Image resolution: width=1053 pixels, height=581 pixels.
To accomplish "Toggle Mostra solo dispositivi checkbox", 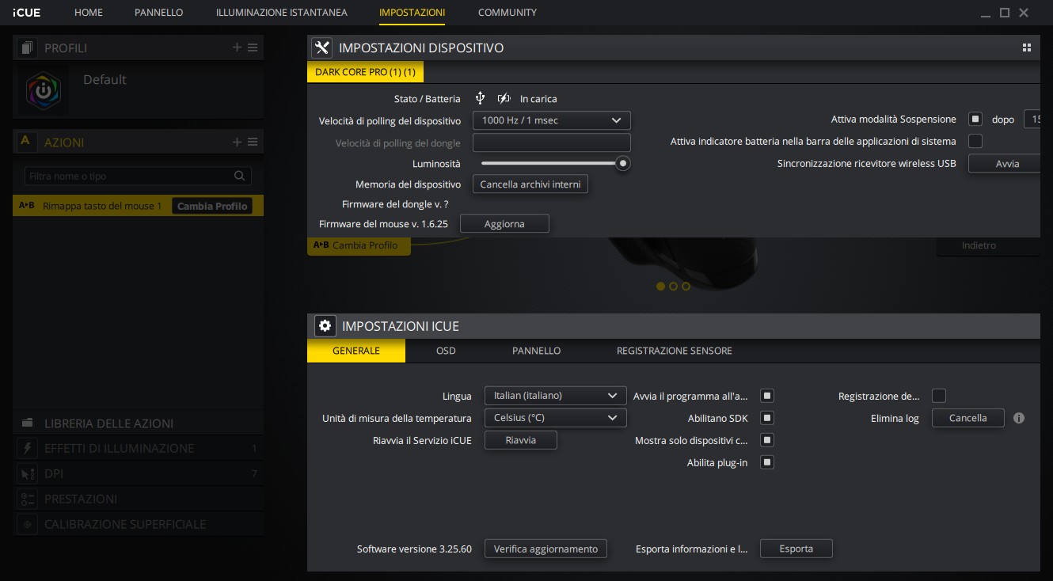I will 767,439.
